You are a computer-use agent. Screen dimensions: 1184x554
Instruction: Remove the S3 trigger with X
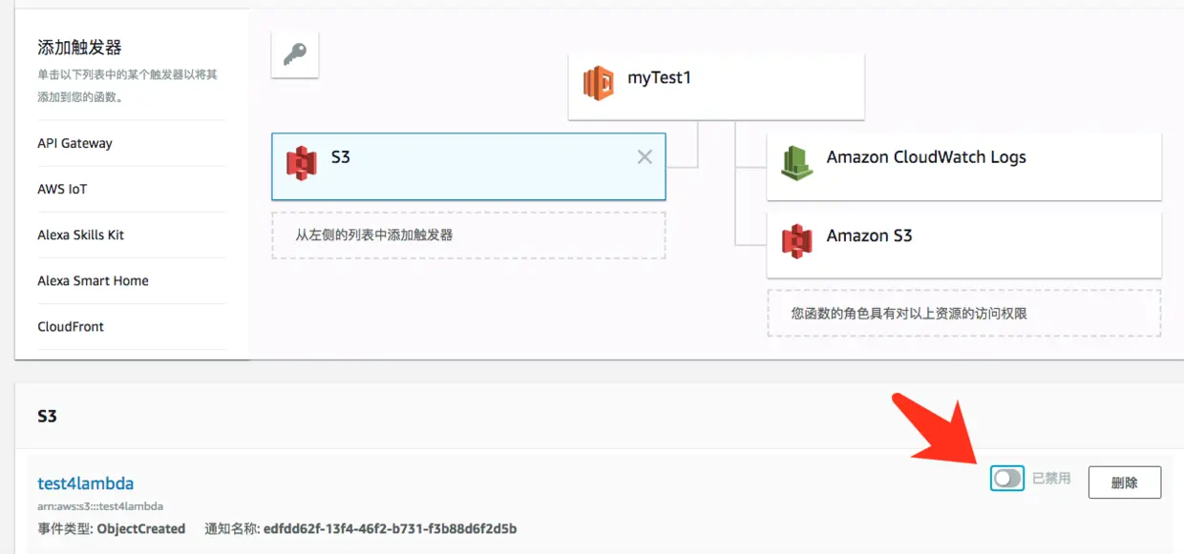coord(645,157)
